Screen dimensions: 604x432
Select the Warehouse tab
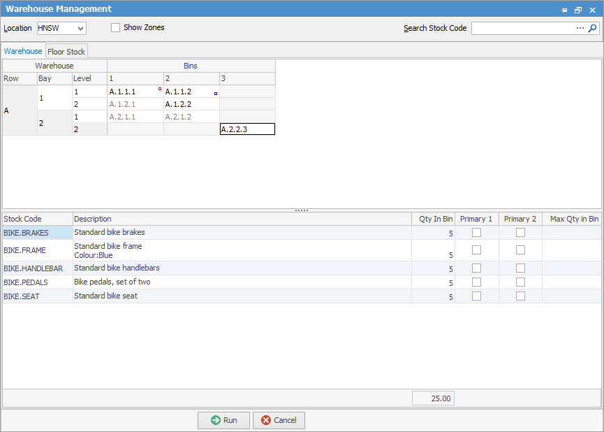[x=23, y=51]
